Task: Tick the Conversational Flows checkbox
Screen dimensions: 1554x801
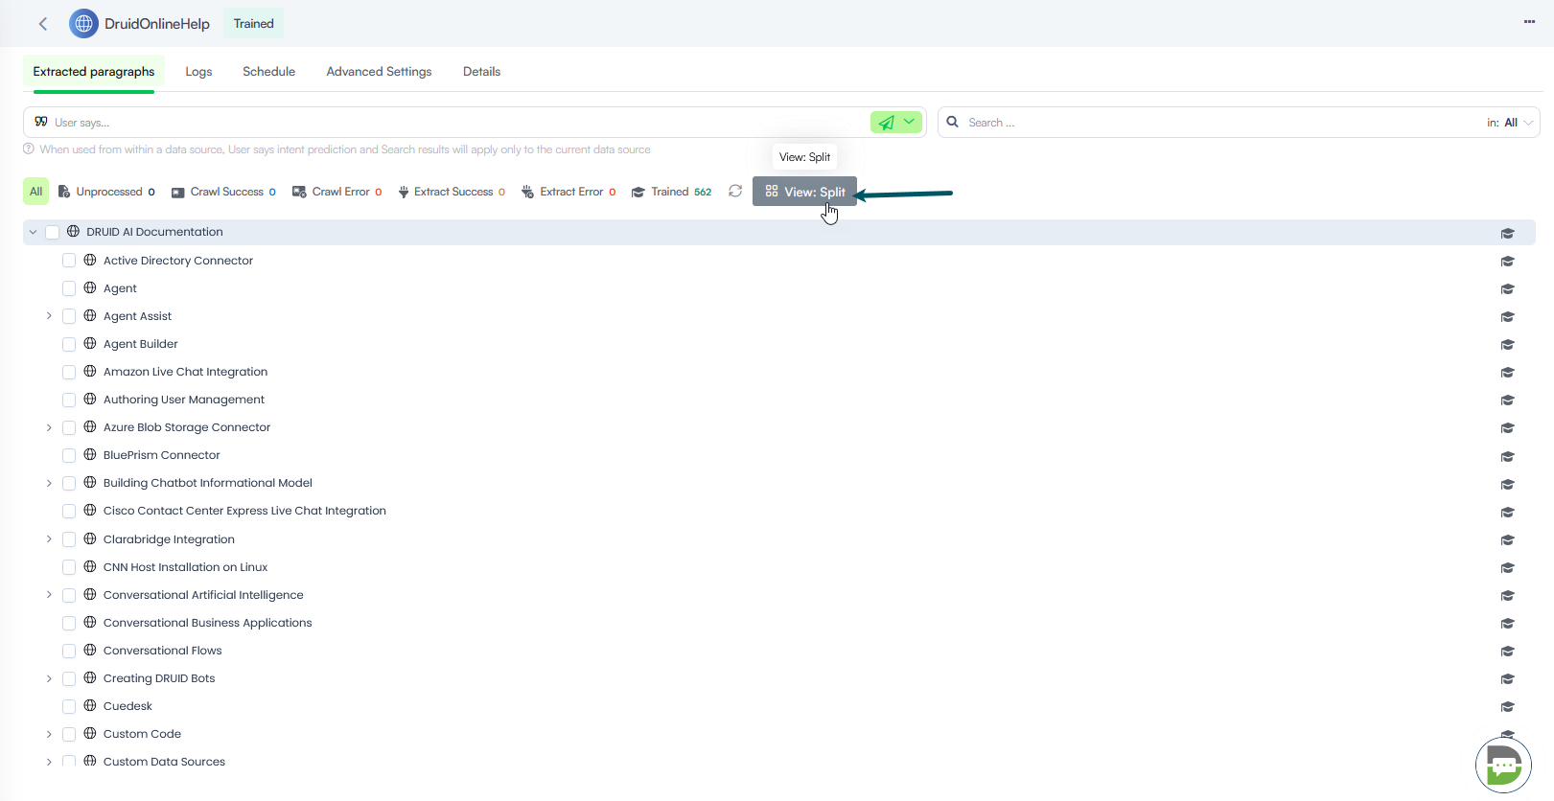Action: tap(69, 651)
